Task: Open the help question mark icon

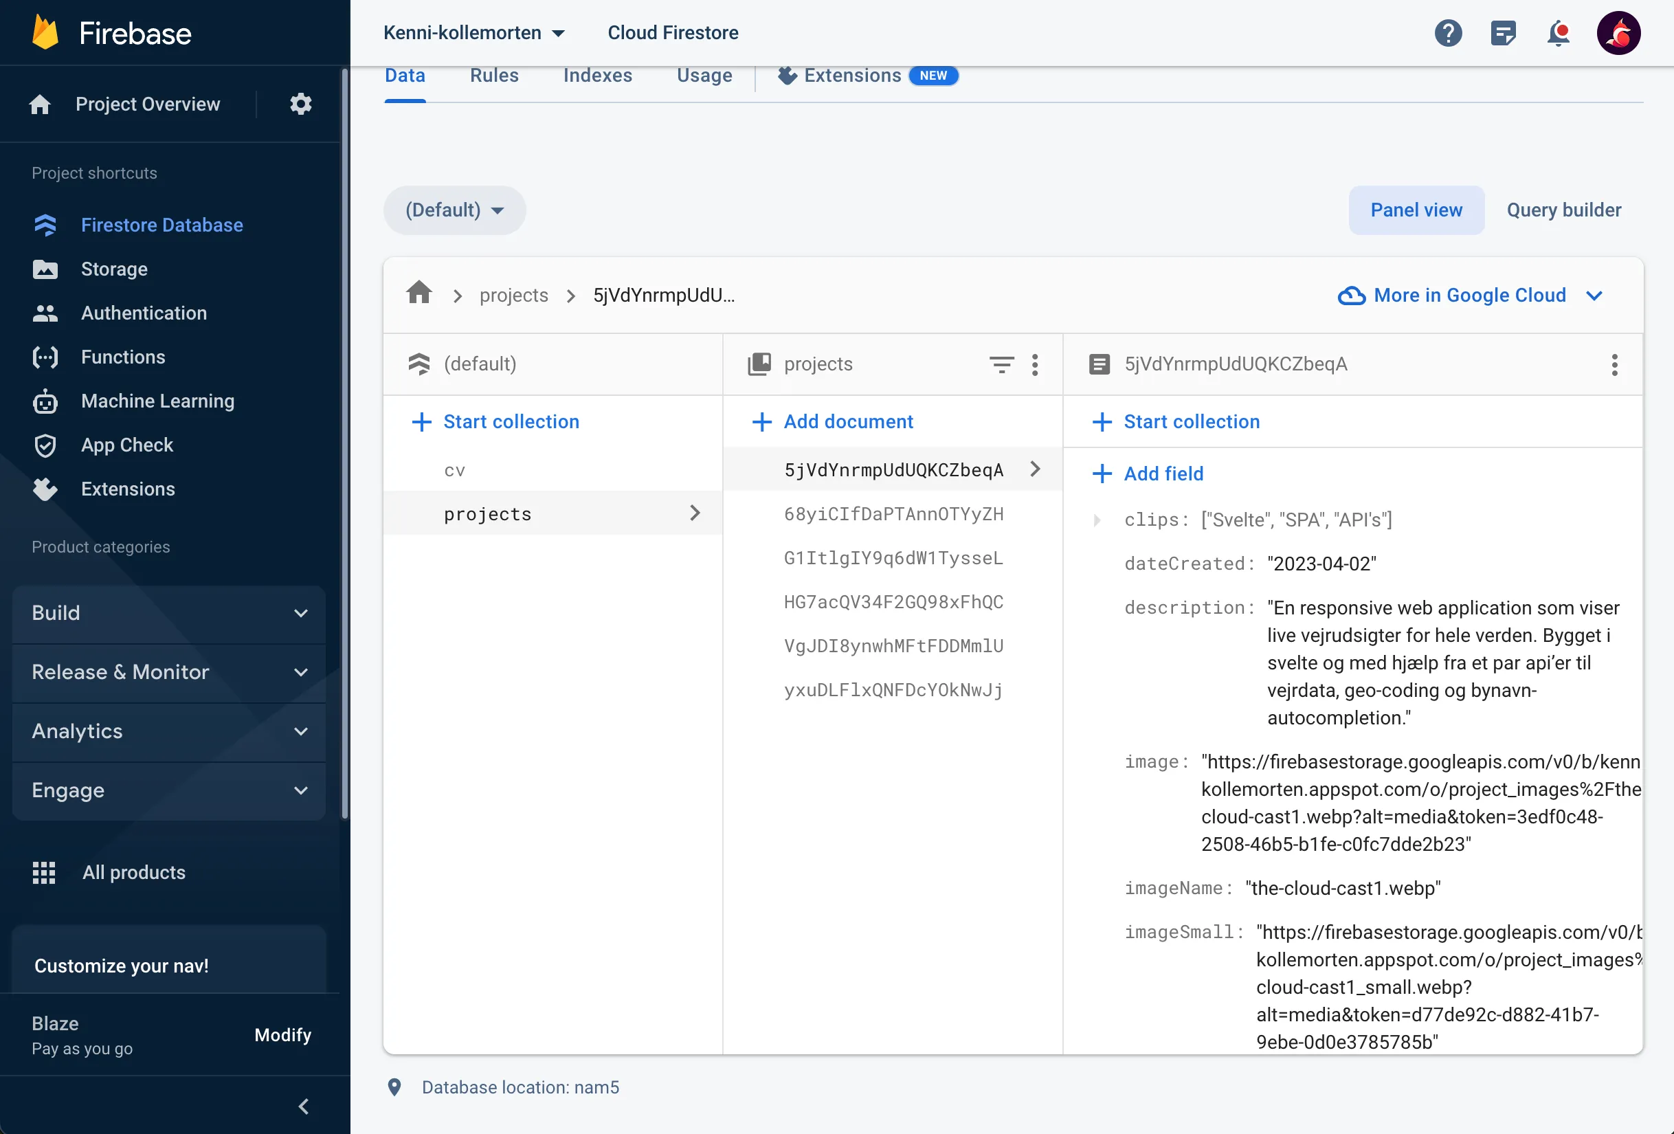Action: pyautogui.click(x=1448, y=33)
